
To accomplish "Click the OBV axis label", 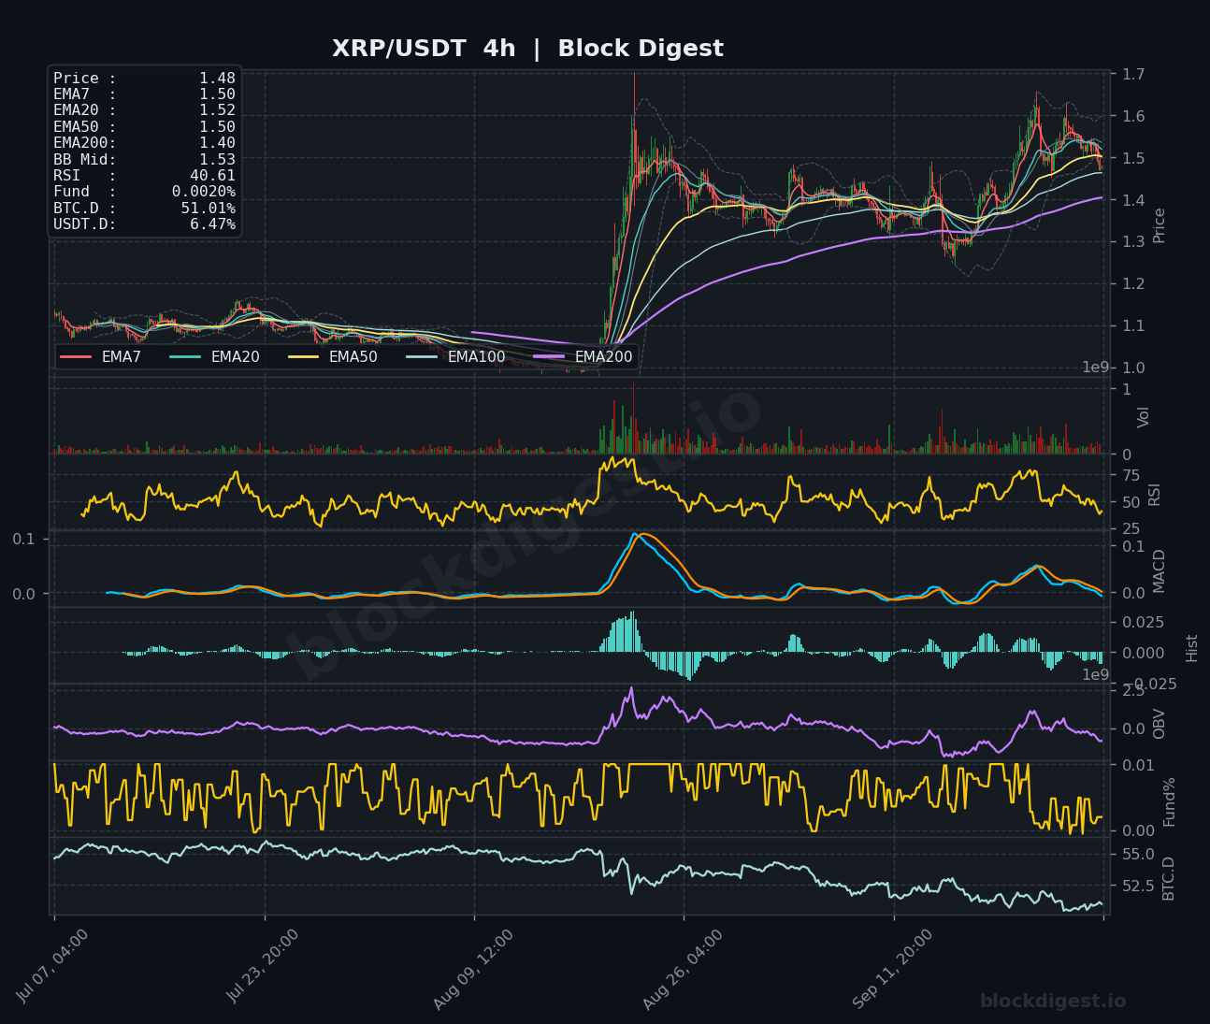I will click(x=1160, y=724).
